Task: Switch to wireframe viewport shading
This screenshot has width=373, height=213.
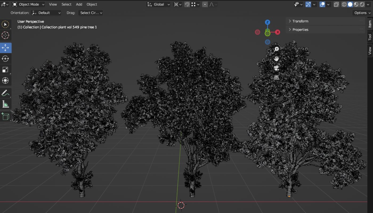Action: pyautogui.click(x=344, y=4)
